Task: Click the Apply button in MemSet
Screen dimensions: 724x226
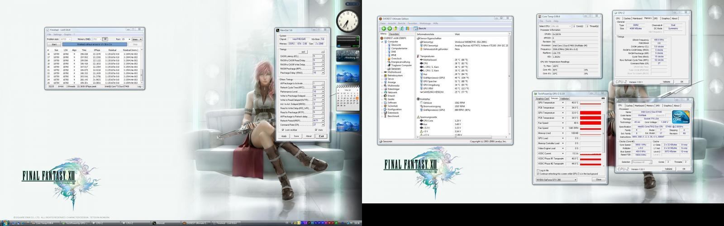Action: click(x=284, y=136)
